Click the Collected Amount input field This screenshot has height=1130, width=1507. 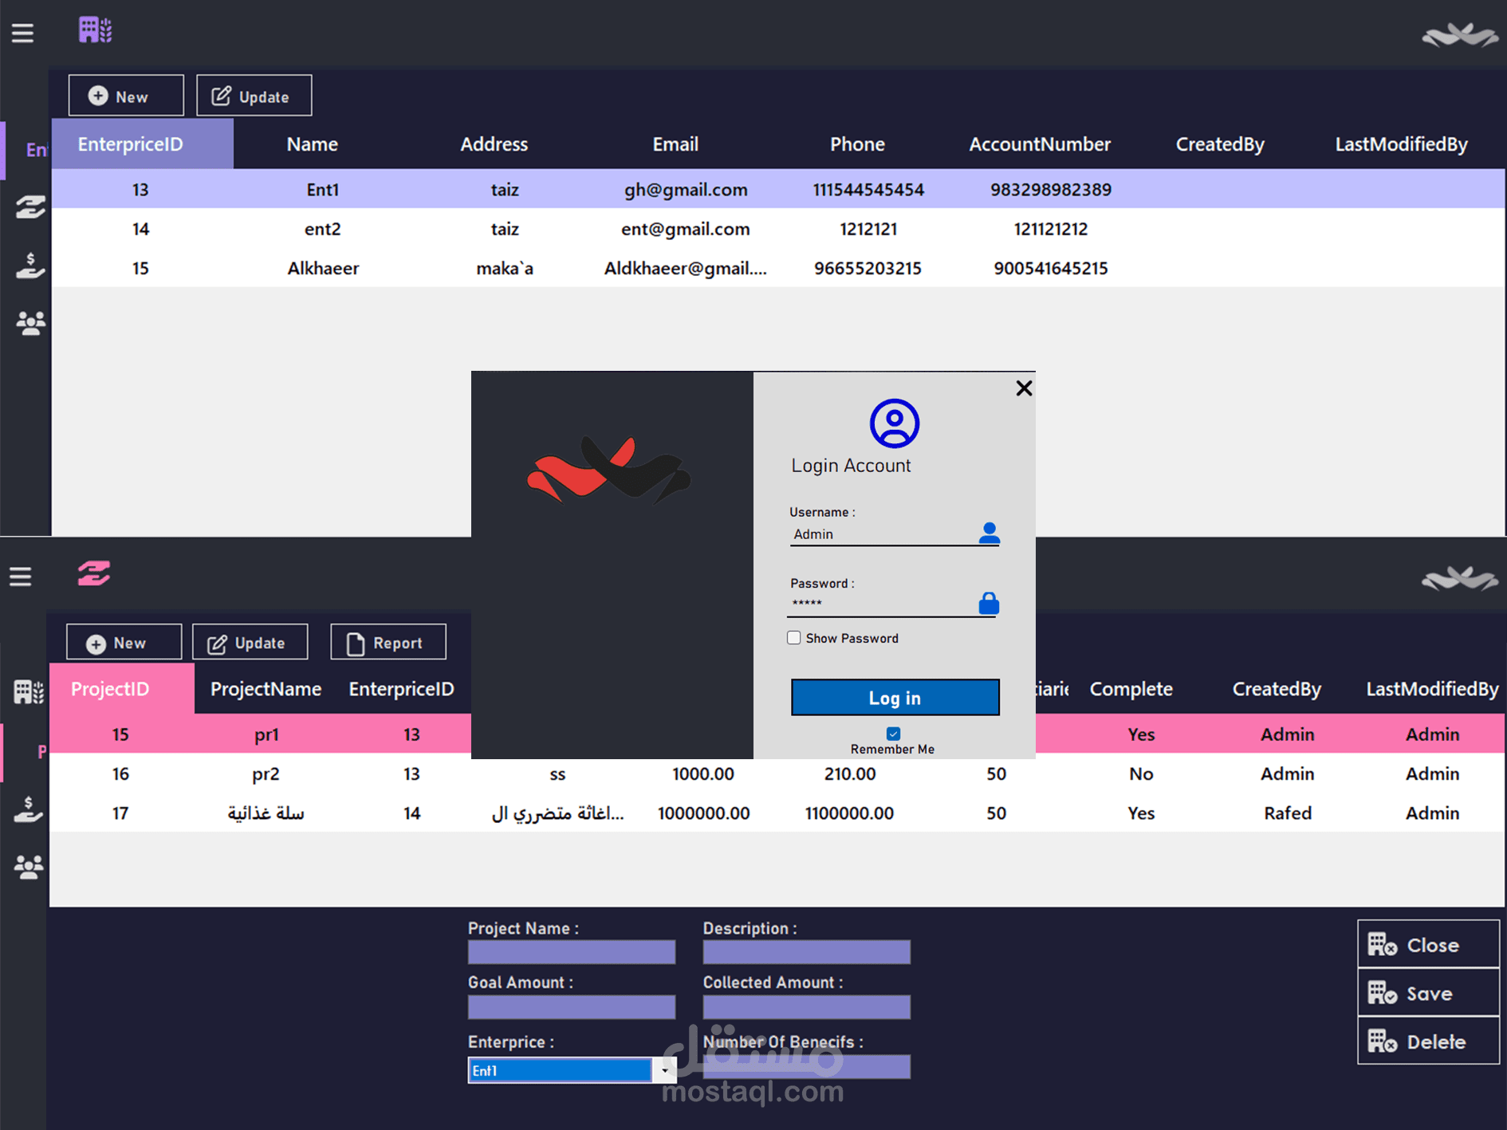tap(806, 1007)
